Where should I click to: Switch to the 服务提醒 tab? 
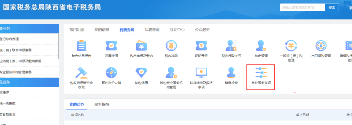click(102, 104)
